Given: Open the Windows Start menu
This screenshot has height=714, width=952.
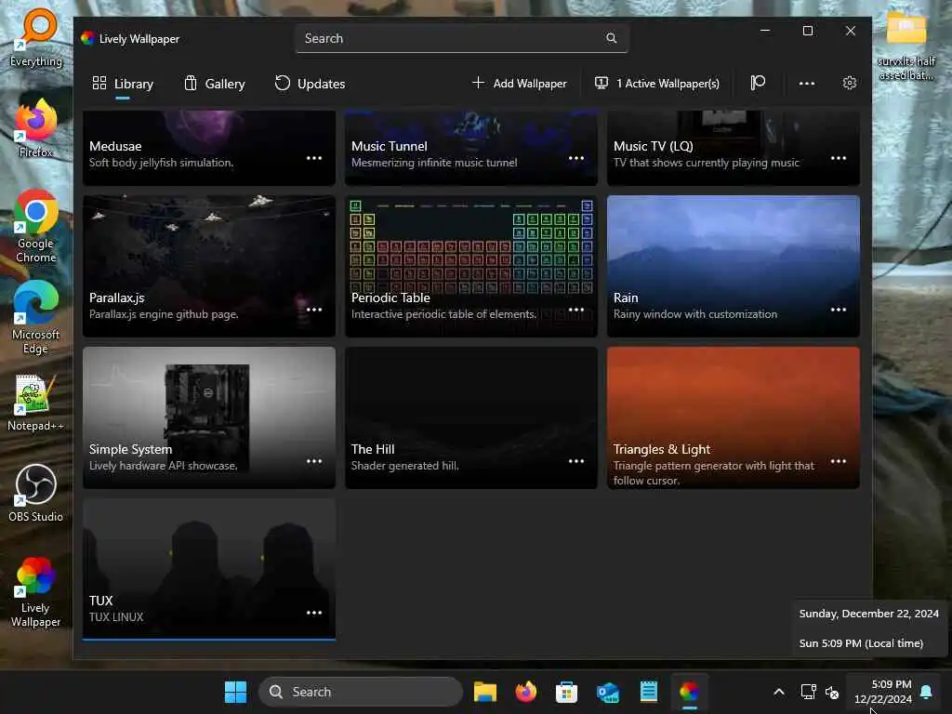Looking at the screenshot, I should (x=235, y=692).
